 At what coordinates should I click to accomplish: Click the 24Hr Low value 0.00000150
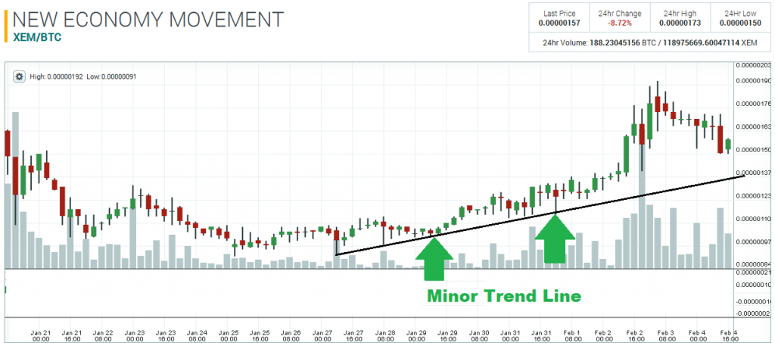click(x=740, y=23)
